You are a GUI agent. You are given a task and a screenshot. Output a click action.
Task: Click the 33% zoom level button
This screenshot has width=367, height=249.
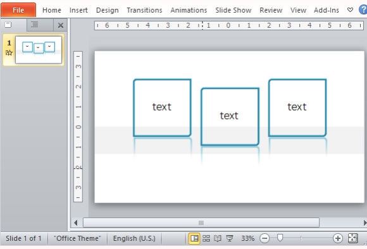point(247,238)
